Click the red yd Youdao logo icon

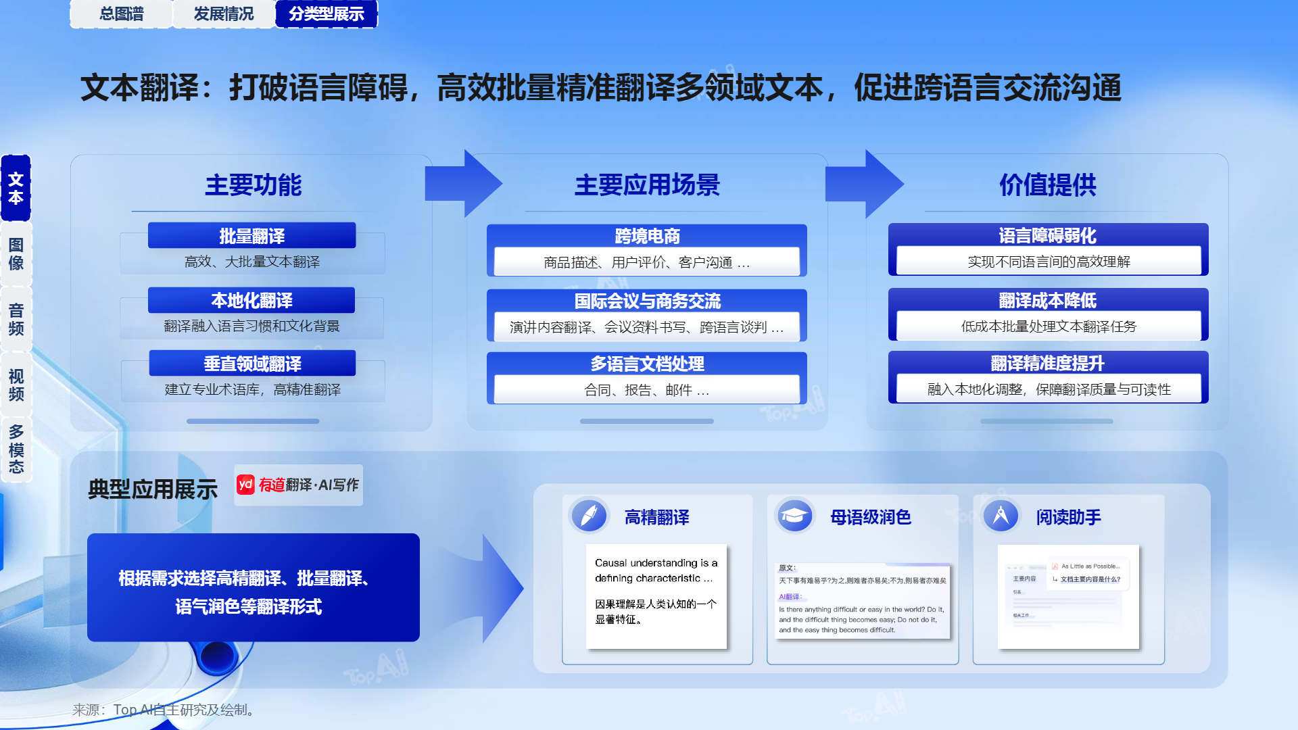(x=245, y=485)
